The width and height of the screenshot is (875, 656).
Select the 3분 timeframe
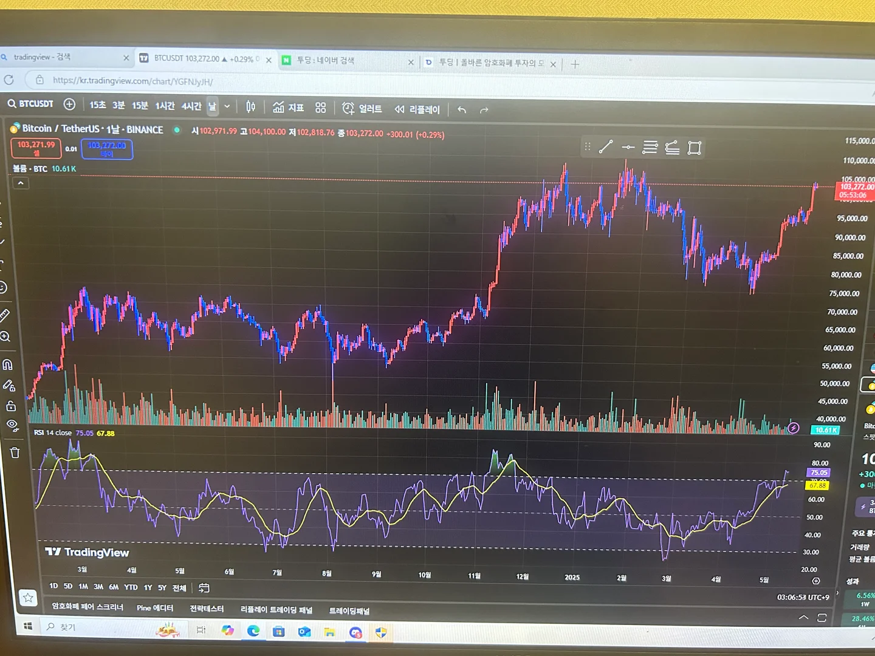point(118,105)
